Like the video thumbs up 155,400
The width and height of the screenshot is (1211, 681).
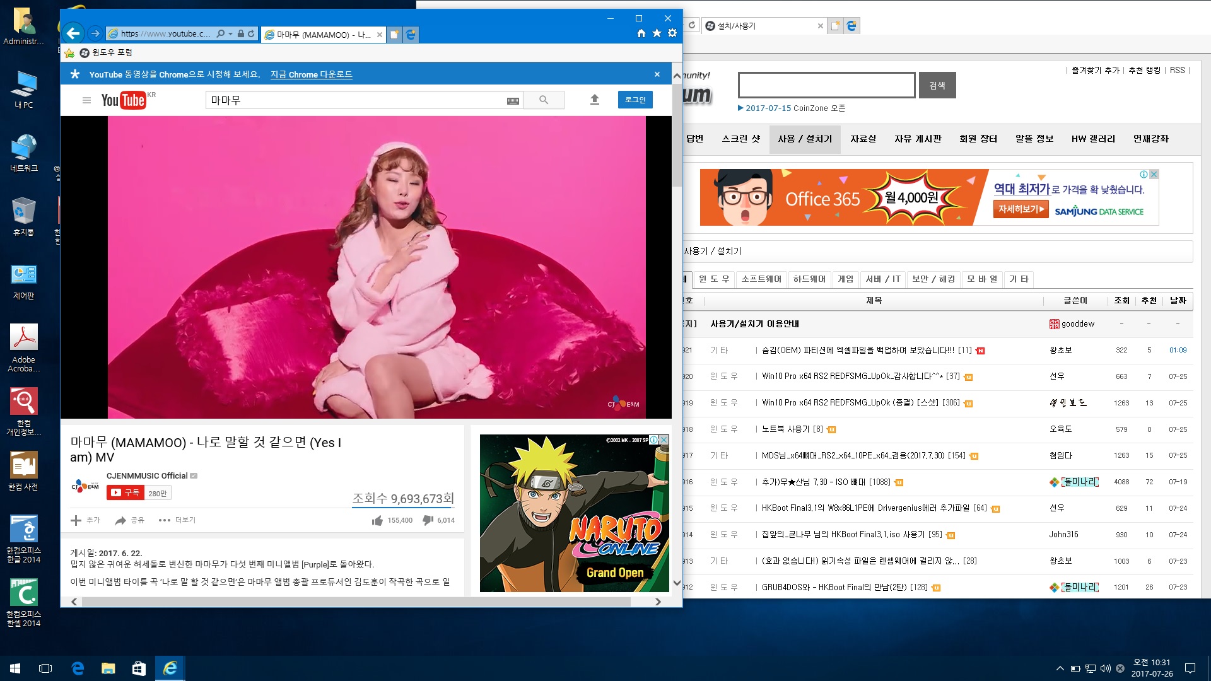click(392, 520)
